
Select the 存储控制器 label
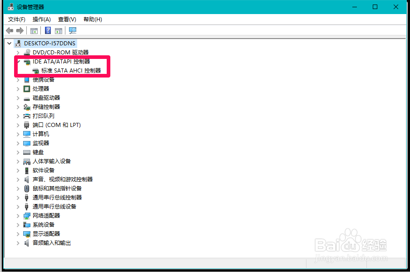46,107
